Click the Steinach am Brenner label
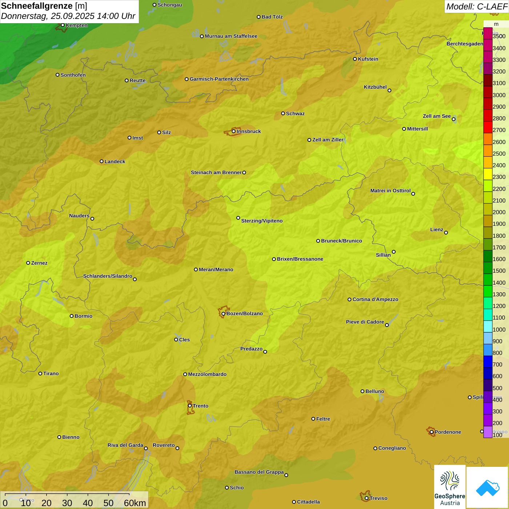 (x=216, y=172)
